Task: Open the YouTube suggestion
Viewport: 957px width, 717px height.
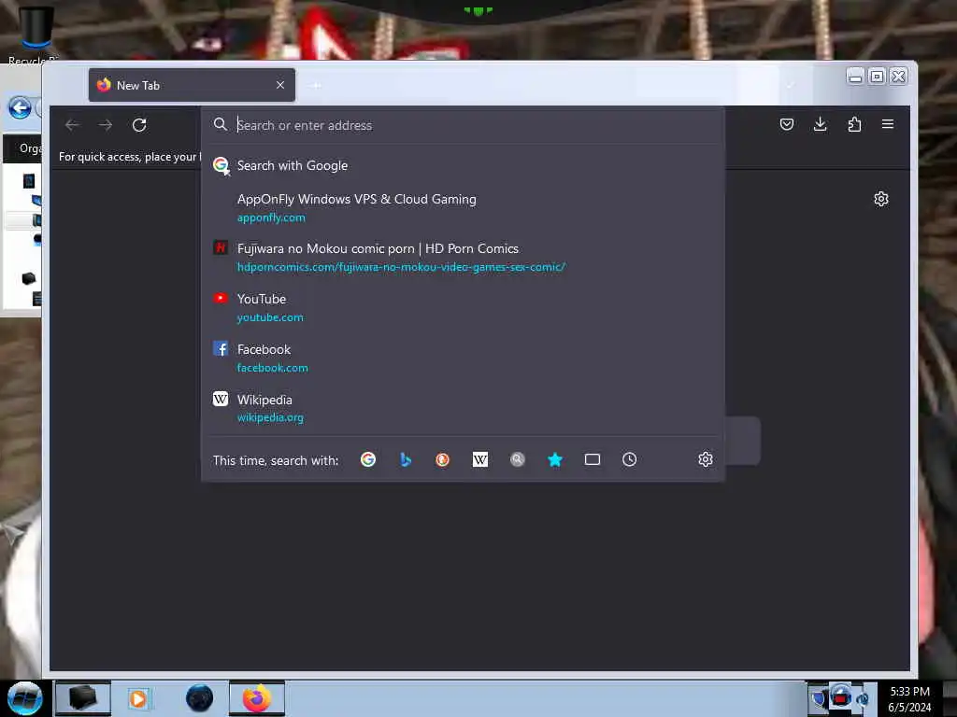Action: pyautogui.click(x=464, y=307)
